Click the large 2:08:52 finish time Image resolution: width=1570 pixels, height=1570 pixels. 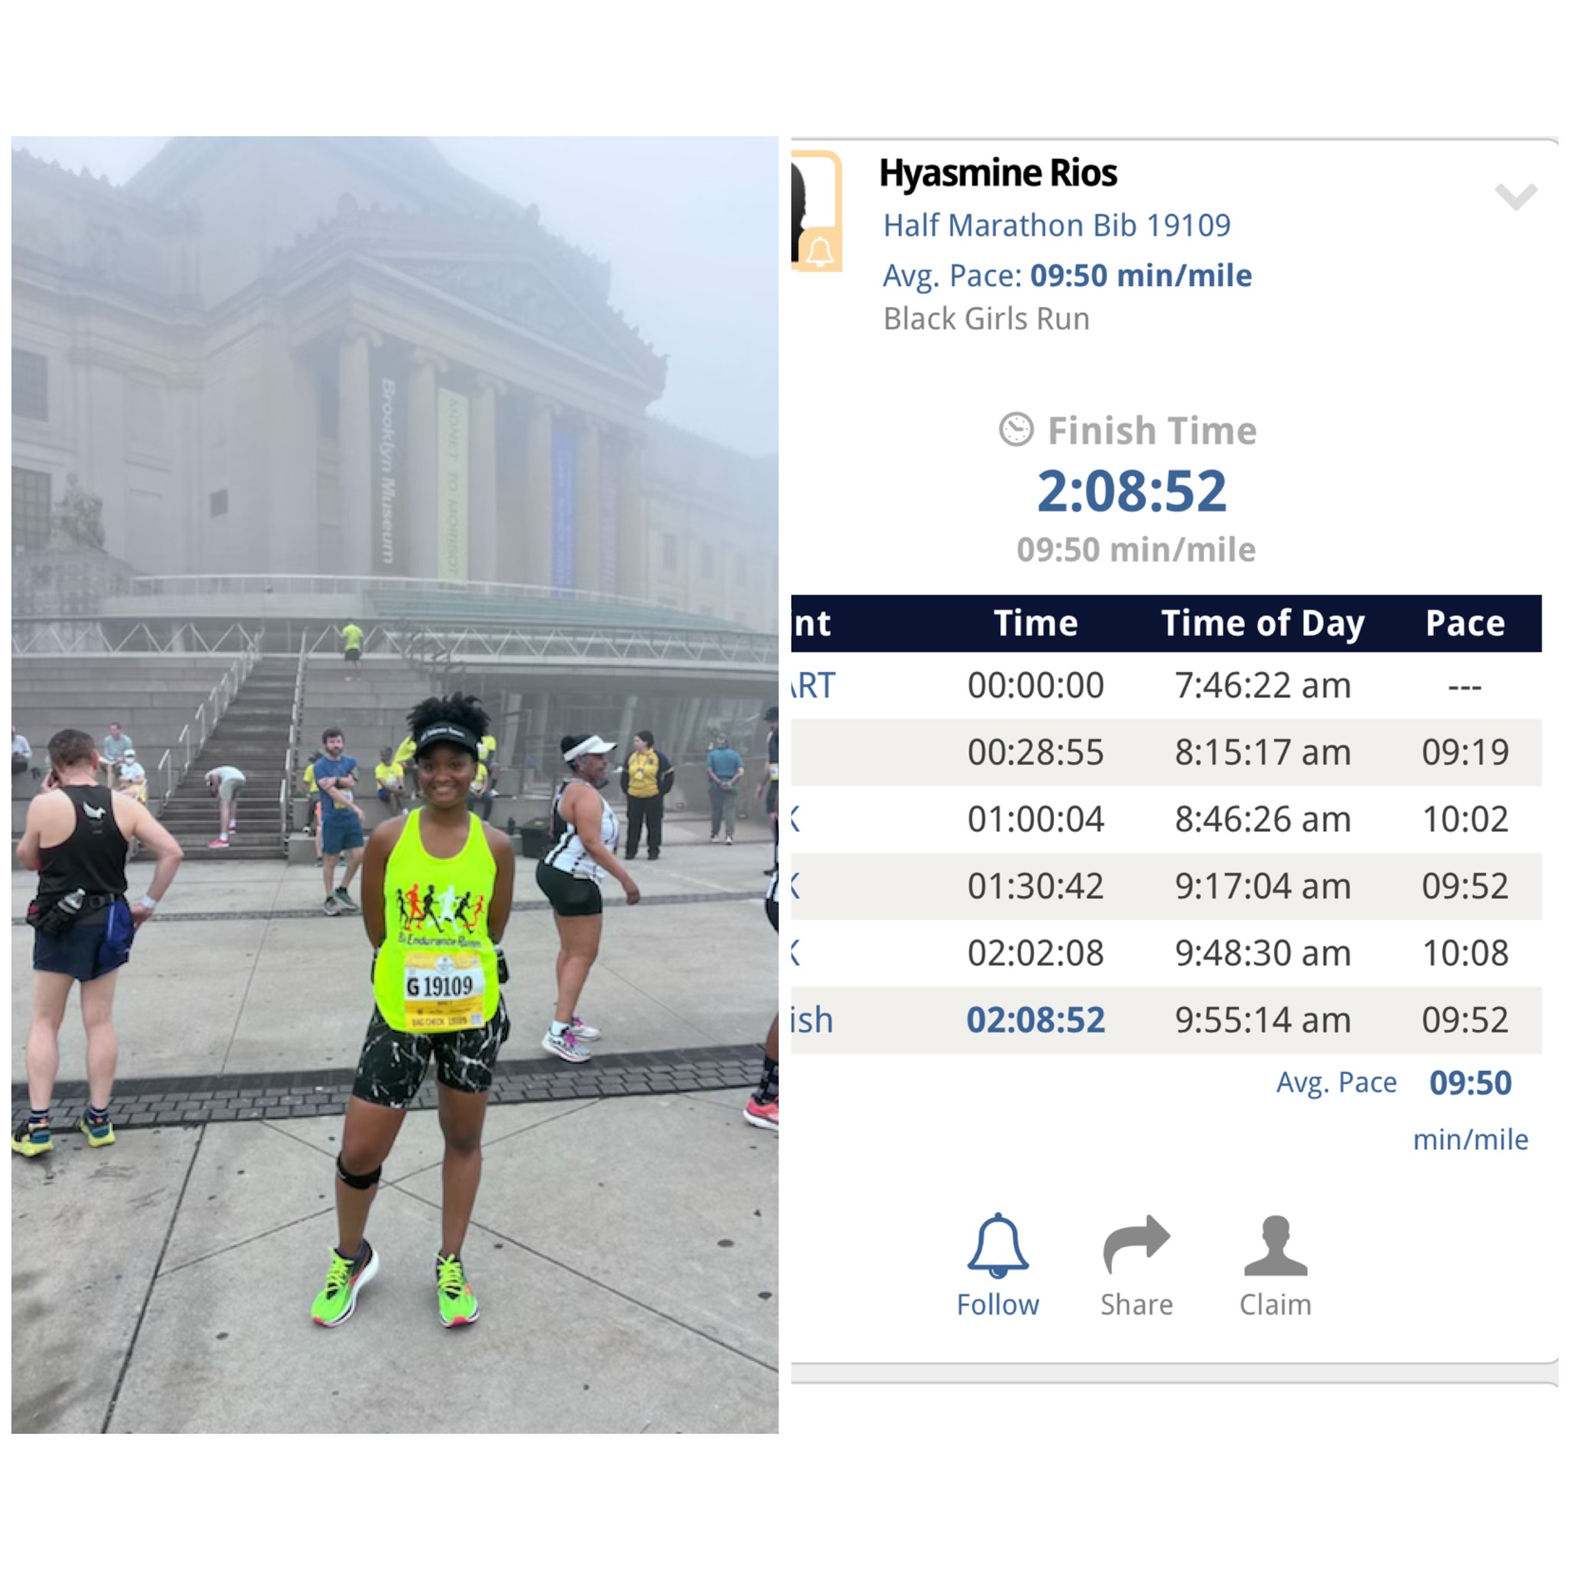tap(1132, 492)
